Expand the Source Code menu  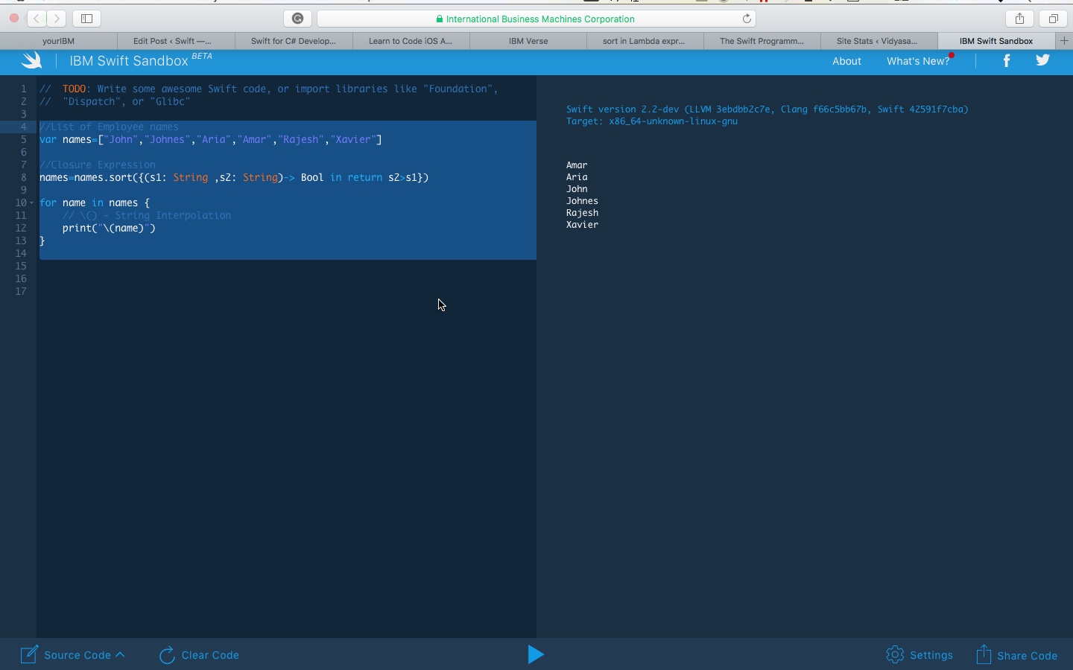(x=72, y=655)
